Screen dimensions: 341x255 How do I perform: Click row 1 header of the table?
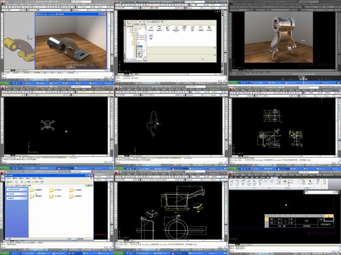[267, 219]
